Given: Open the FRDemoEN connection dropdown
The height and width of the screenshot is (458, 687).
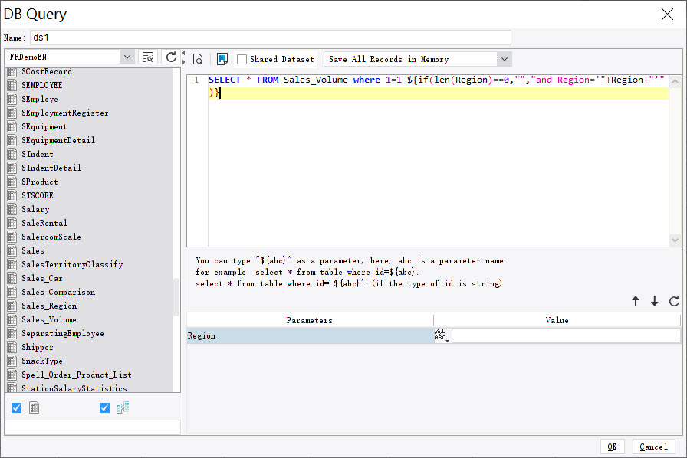Looking at the screenshot, I should 127,57.
